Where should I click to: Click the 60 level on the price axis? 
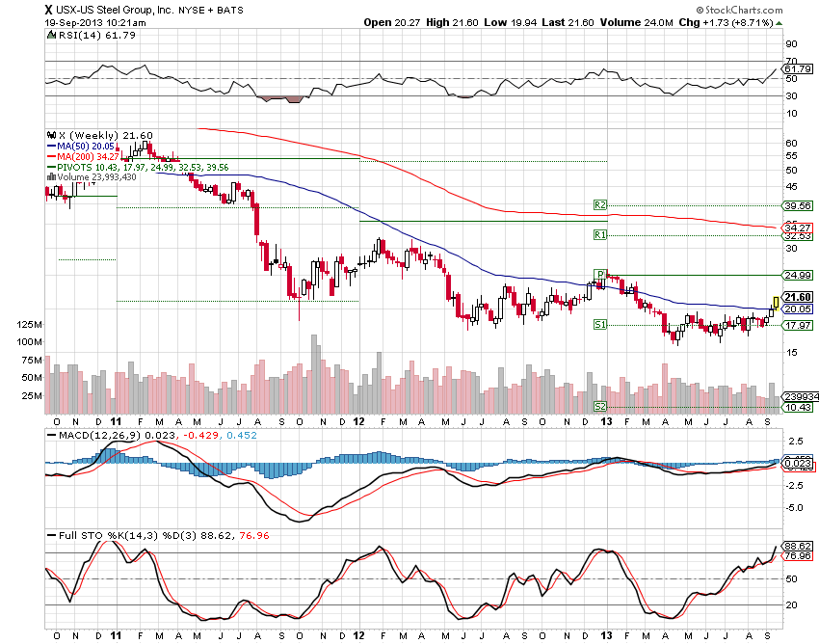pyautogui.click(x=791, y=144)
